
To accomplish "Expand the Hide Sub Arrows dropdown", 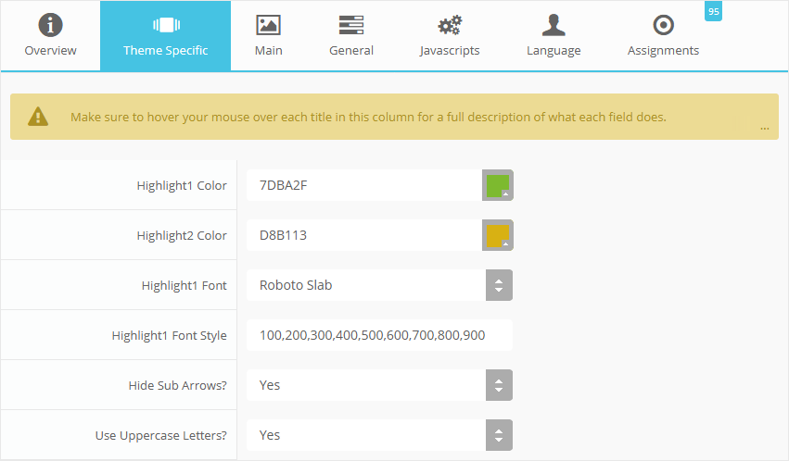I will tap(499, 385).
